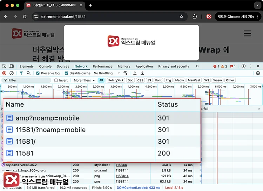Show more DevTools tabs with the double chevron

coord(197,66)
